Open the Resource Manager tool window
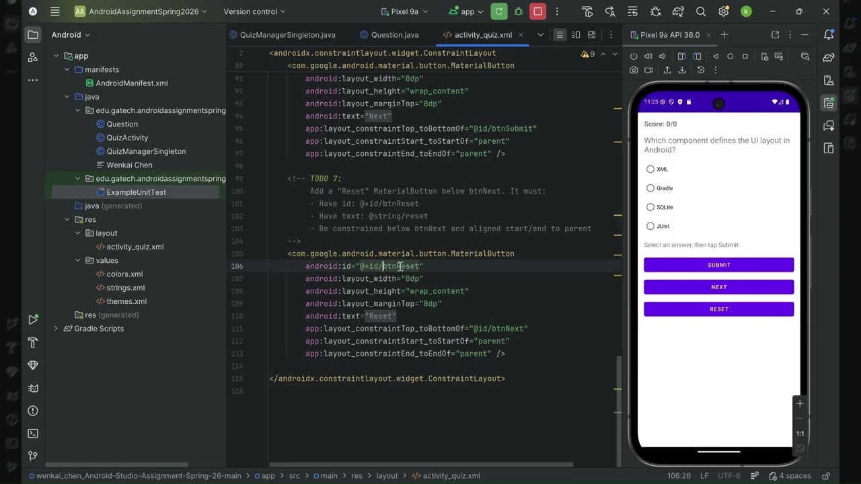861x484 pixels. 32,58
